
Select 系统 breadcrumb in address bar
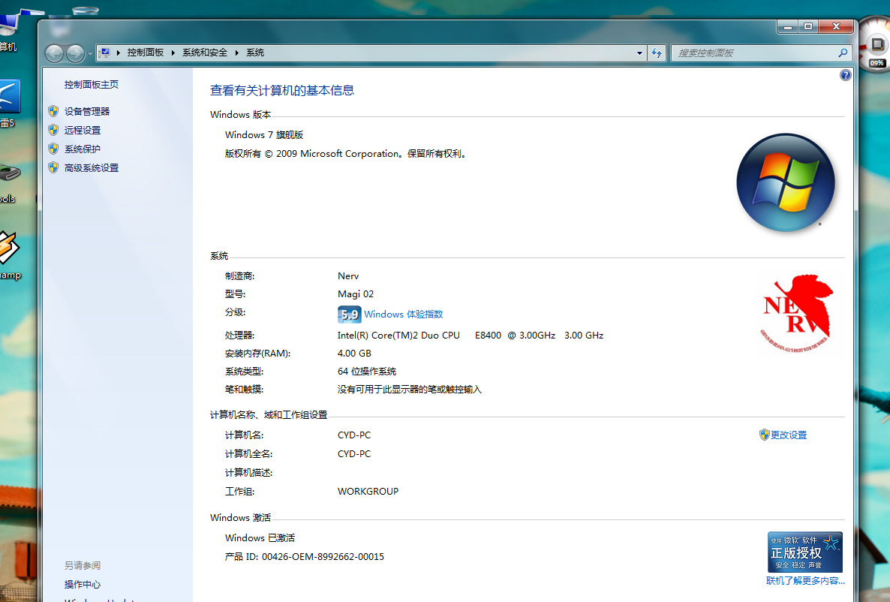[255, 53]
